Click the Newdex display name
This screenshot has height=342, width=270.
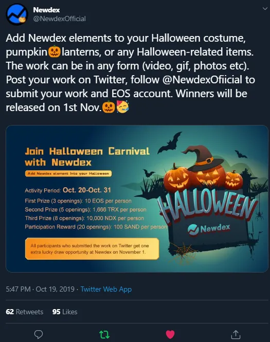pyautogui.click(x=46, y=10)
